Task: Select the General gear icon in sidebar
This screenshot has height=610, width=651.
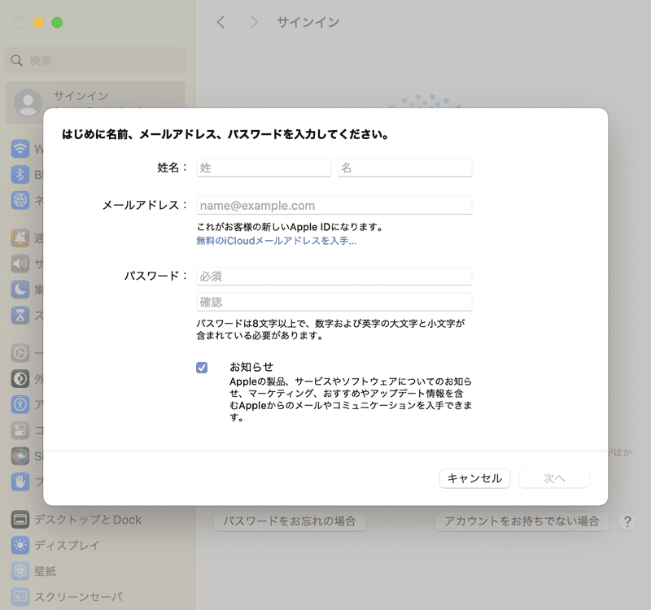Action: click(20, 353)
